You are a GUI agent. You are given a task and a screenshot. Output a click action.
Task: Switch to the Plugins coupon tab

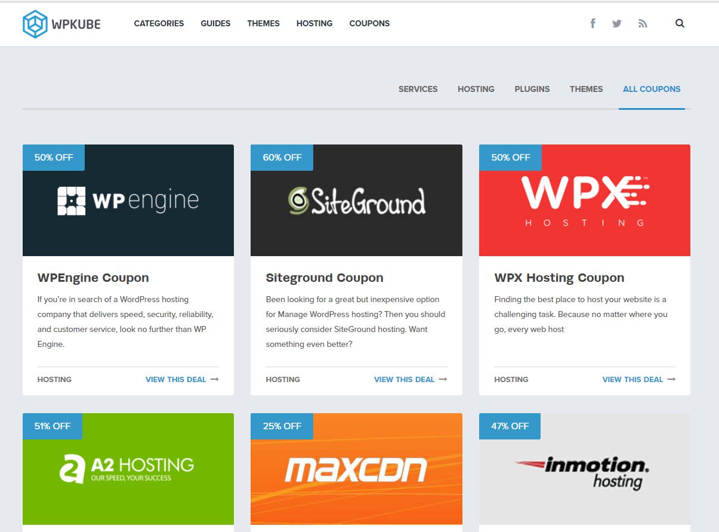coord(532,89)
